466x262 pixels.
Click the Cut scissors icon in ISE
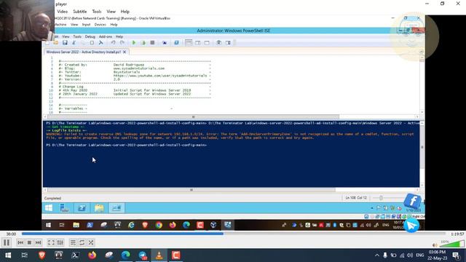tap(74, 43)
